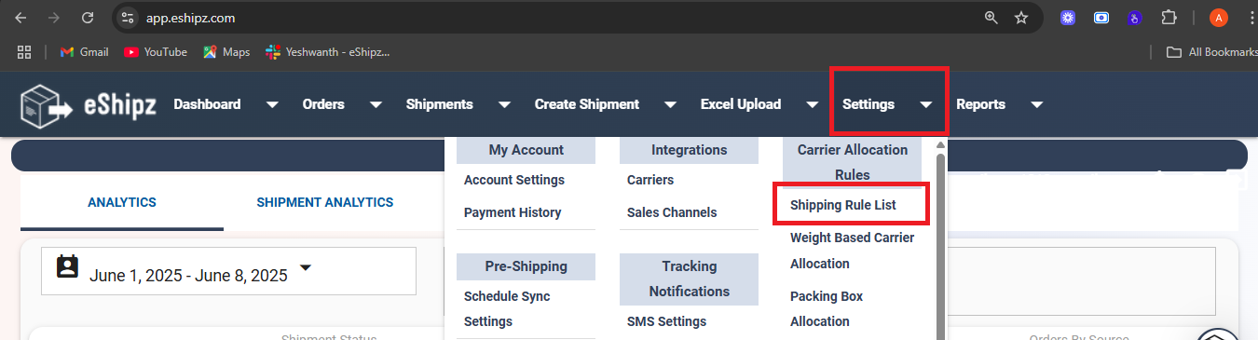1258x340 pixels.
Task: Open Account Settings under My Account
Action: (514, 180)
